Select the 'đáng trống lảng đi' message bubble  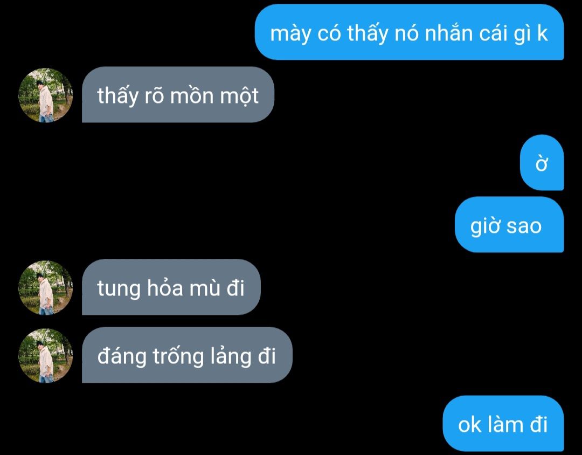187,355
